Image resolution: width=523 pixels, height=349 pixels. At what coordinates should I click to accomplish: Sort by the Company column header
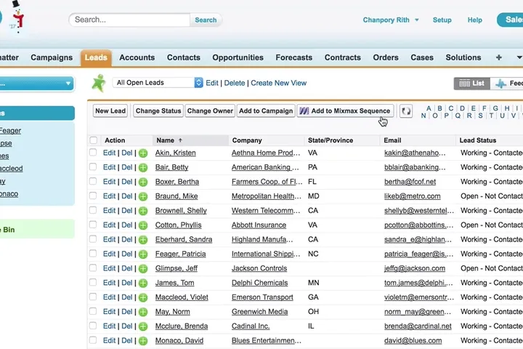coord(247,140)
